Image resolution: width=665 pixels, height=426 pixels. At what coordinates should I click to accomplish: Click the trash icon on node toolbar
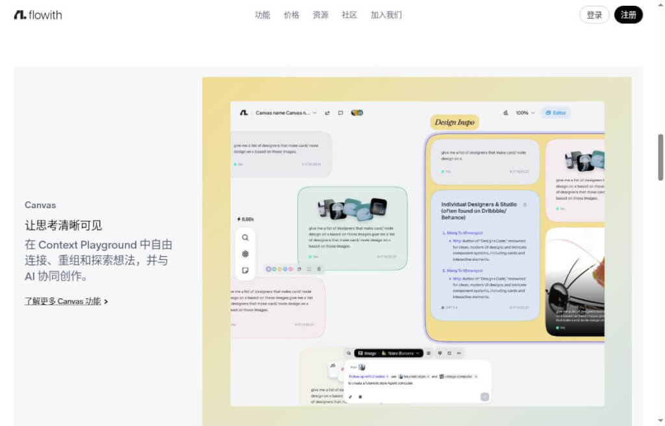tap(319, 269)
